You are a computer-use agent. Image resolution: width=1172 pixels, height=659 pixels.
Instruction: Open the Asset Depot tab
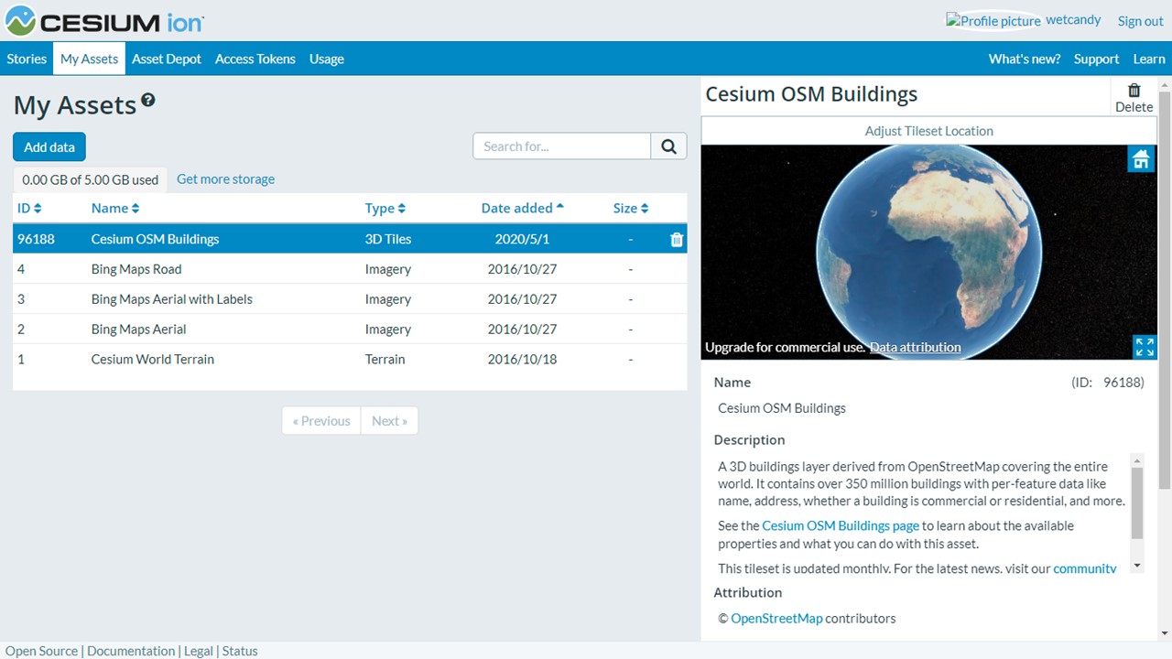pyautogui.click(x=167, y=59)
